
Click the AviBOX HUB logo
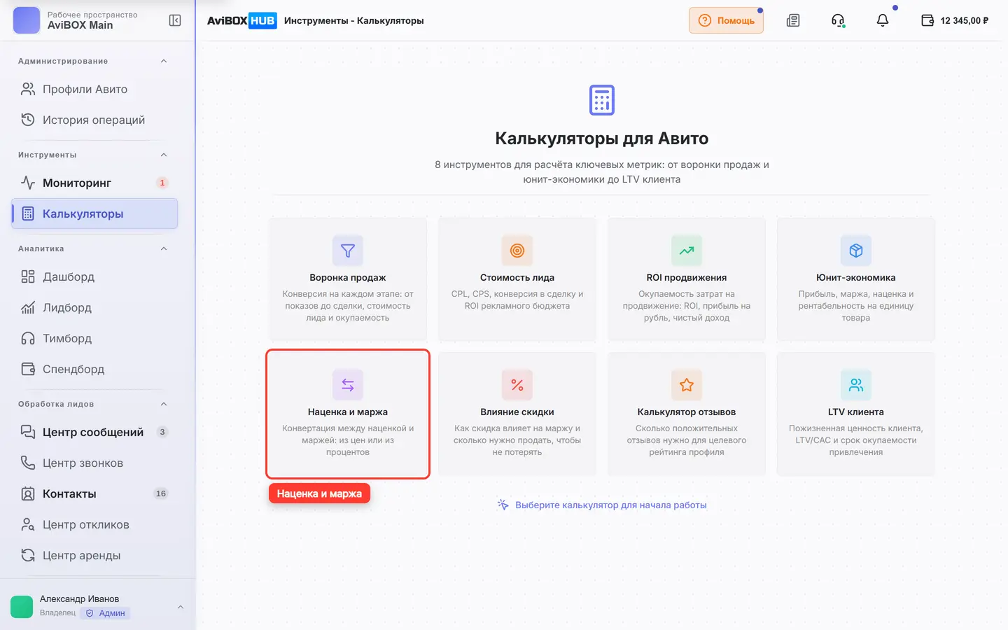[241, 20]
